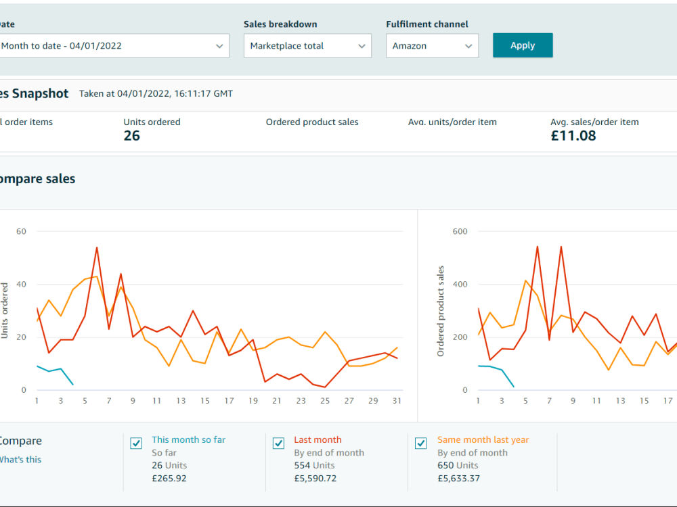Click the £265.92 this month total

click(x=169, y=478)
